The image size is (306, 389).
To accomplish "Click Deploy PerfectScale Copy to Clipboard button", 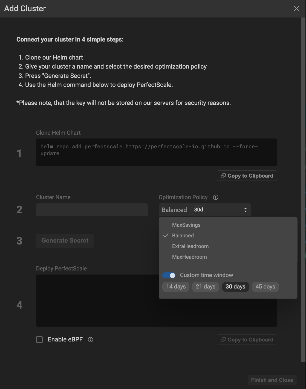I will (247, 340).
